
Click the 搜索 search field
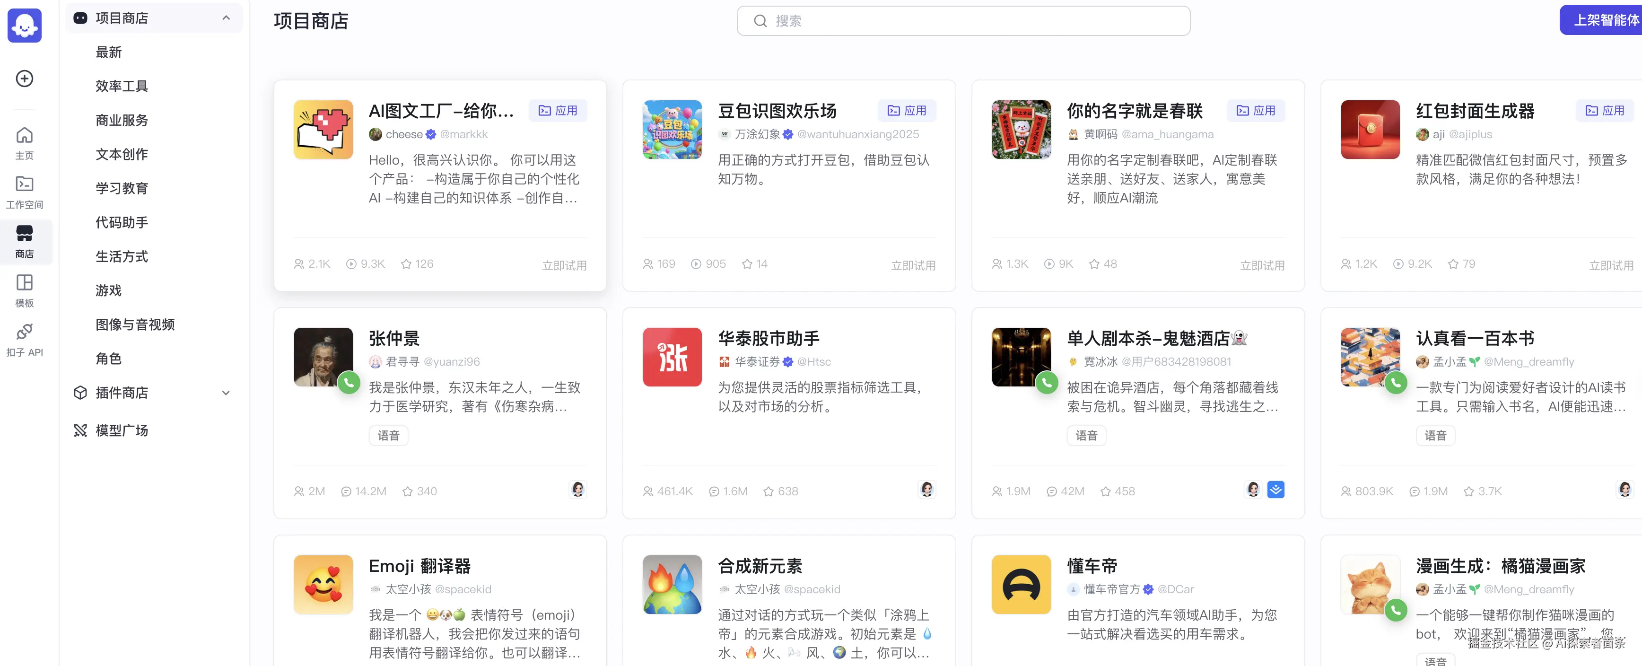[962, 21]
